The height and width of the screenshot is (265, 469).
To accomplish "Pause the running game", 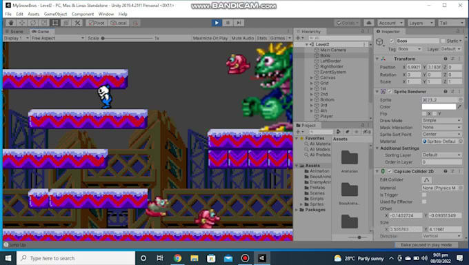I will tap(228, 23).
